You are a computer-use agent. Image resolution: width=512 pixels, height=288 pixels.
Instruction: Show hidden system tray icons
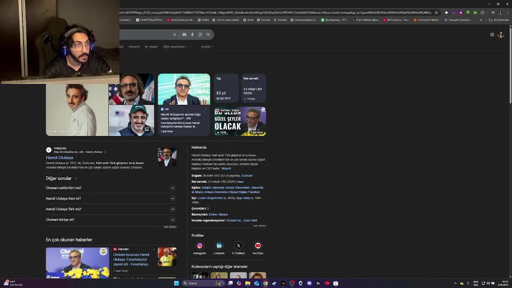point(455,283)
